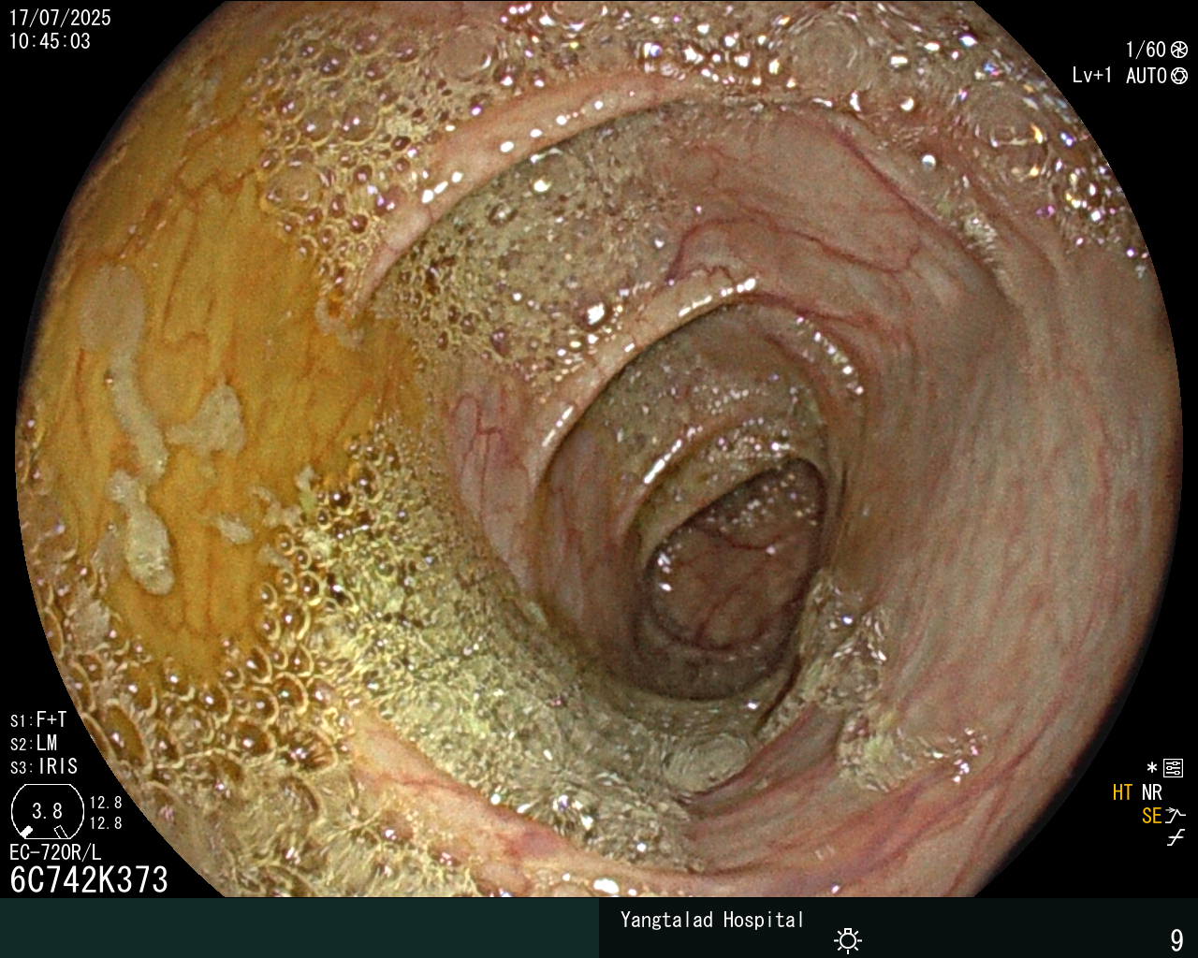Click the date text 17/07/2025
Viewport: 1198px width, 958px height.
60,18
